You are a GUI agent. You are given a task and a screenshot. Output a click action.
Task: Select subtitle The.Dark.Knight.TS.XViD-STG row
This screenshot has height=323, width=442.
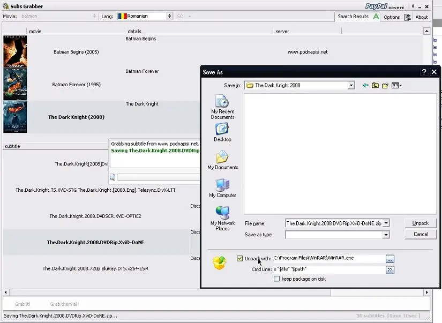coord(95,190)
